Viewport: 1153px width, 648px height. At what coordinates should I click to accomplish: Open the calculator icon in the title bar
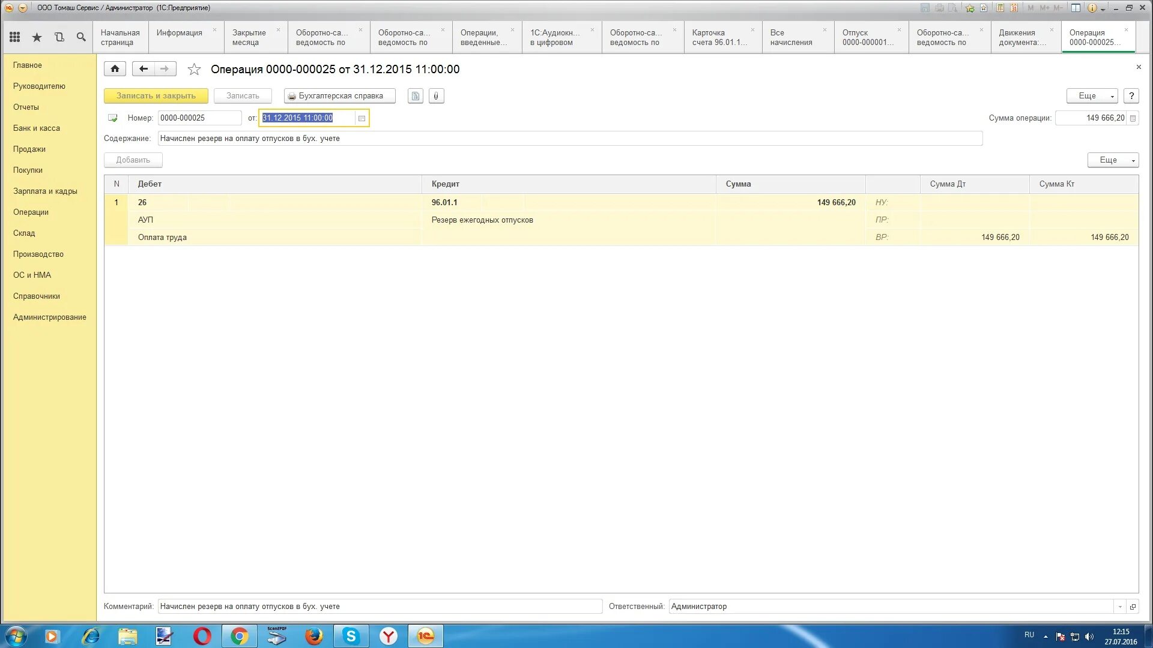click(1000, 8)
